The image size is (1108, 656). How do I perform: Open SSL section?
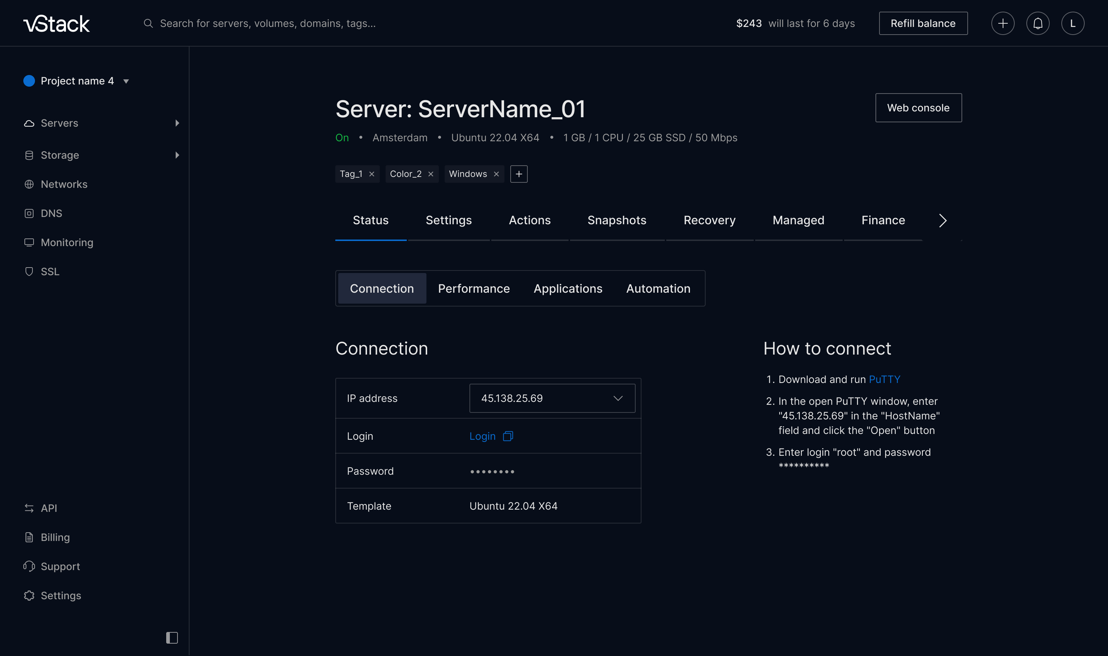(x=50, y=272)
